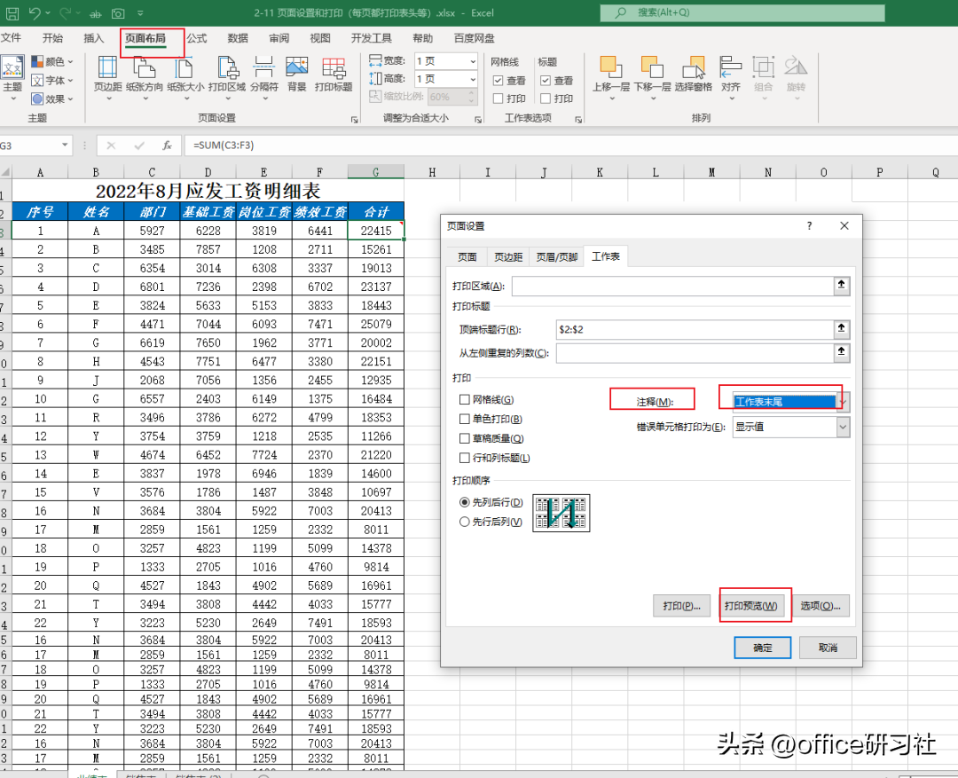Click the Undo arrow icon
The height and width of the screenshot is (778, 958).
(35, 12)
